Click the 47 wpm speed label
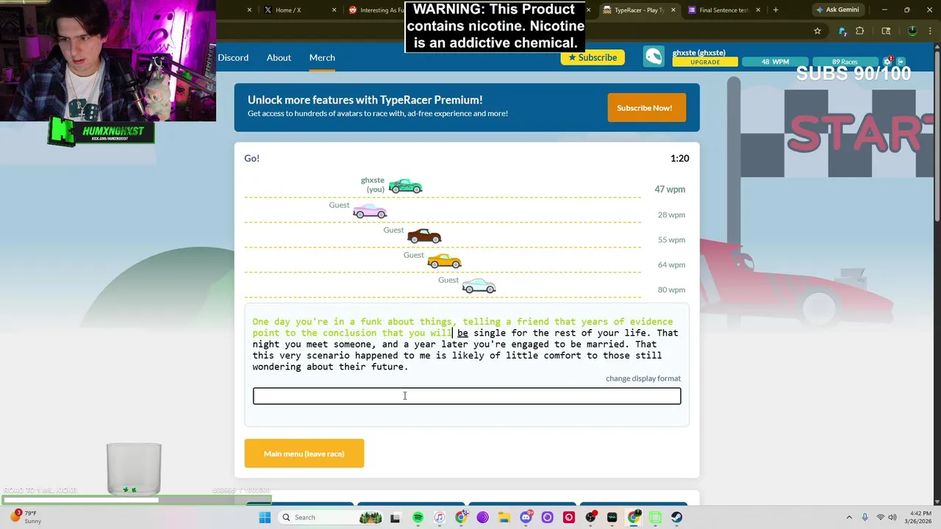Viewport: 941px width, 529px height. pos(670,190)
